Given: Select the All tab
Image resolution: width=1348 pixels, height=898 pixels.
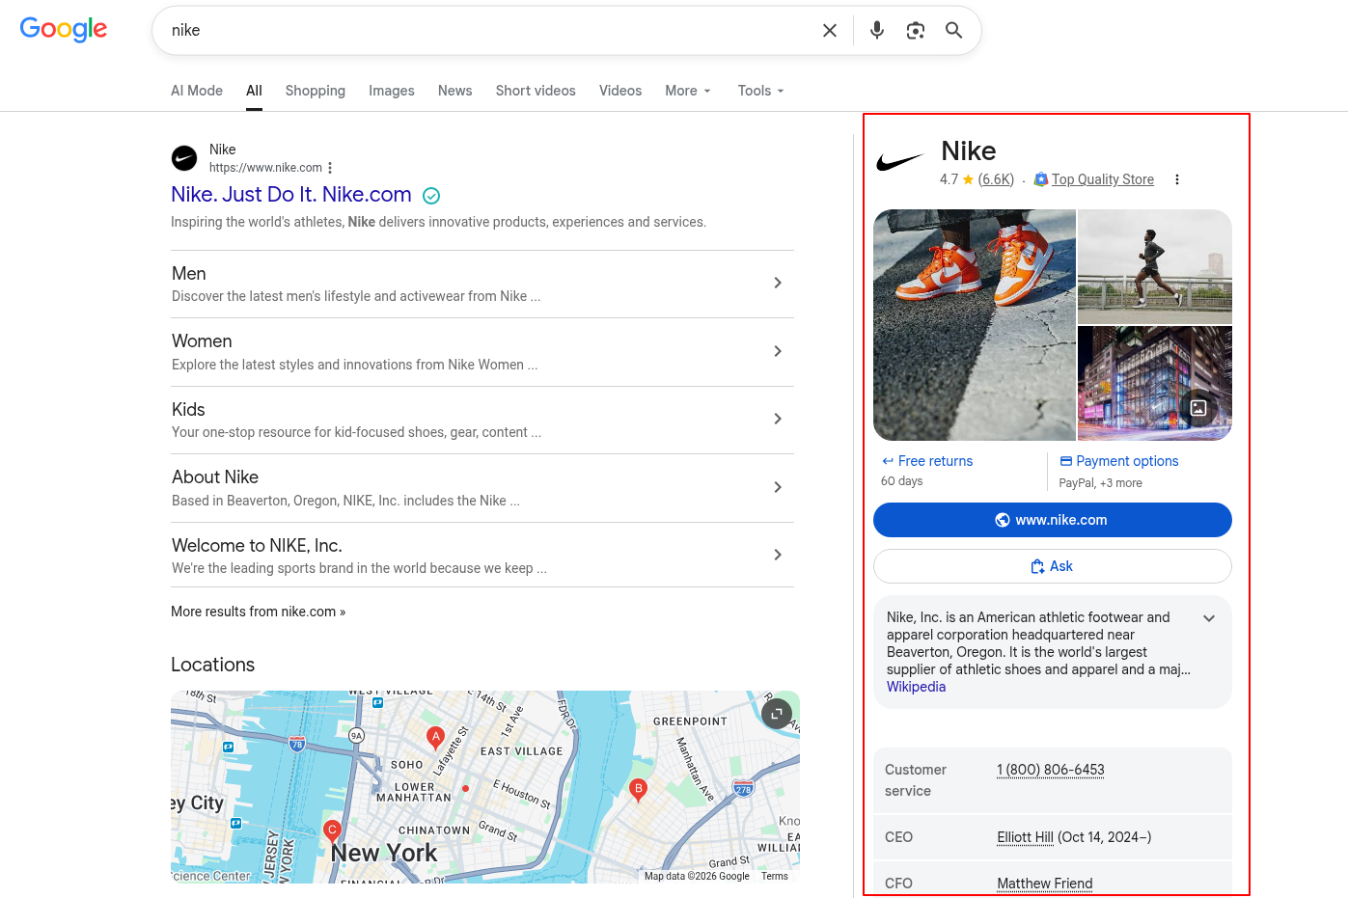Looking at the screenshot, I should pyautogui.click(x=254, y=91).
